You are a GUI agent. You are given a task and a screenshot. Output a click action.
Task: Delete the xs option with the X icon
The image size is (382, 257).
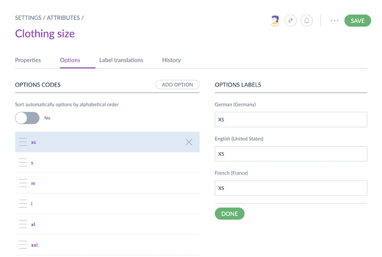(189, 142)
